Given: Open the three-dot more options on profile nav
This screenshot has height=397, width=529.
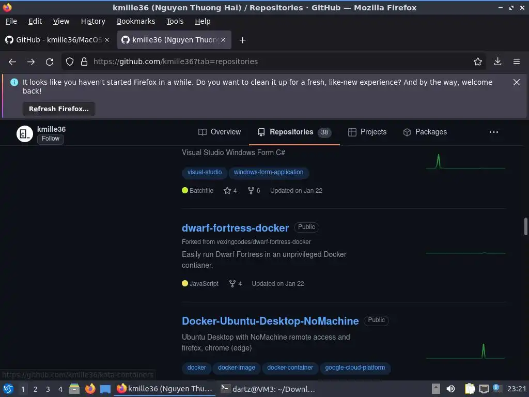Looking at the screenshot, I should coord(493,132).
